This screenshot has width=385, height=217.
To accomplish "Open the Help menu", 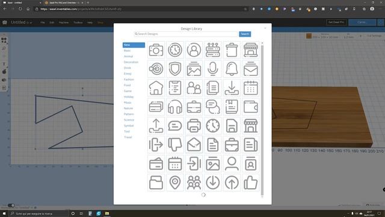I will click(x=90, y=22).
